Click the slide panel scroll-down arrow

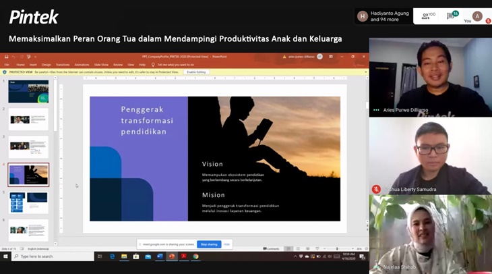55,244
